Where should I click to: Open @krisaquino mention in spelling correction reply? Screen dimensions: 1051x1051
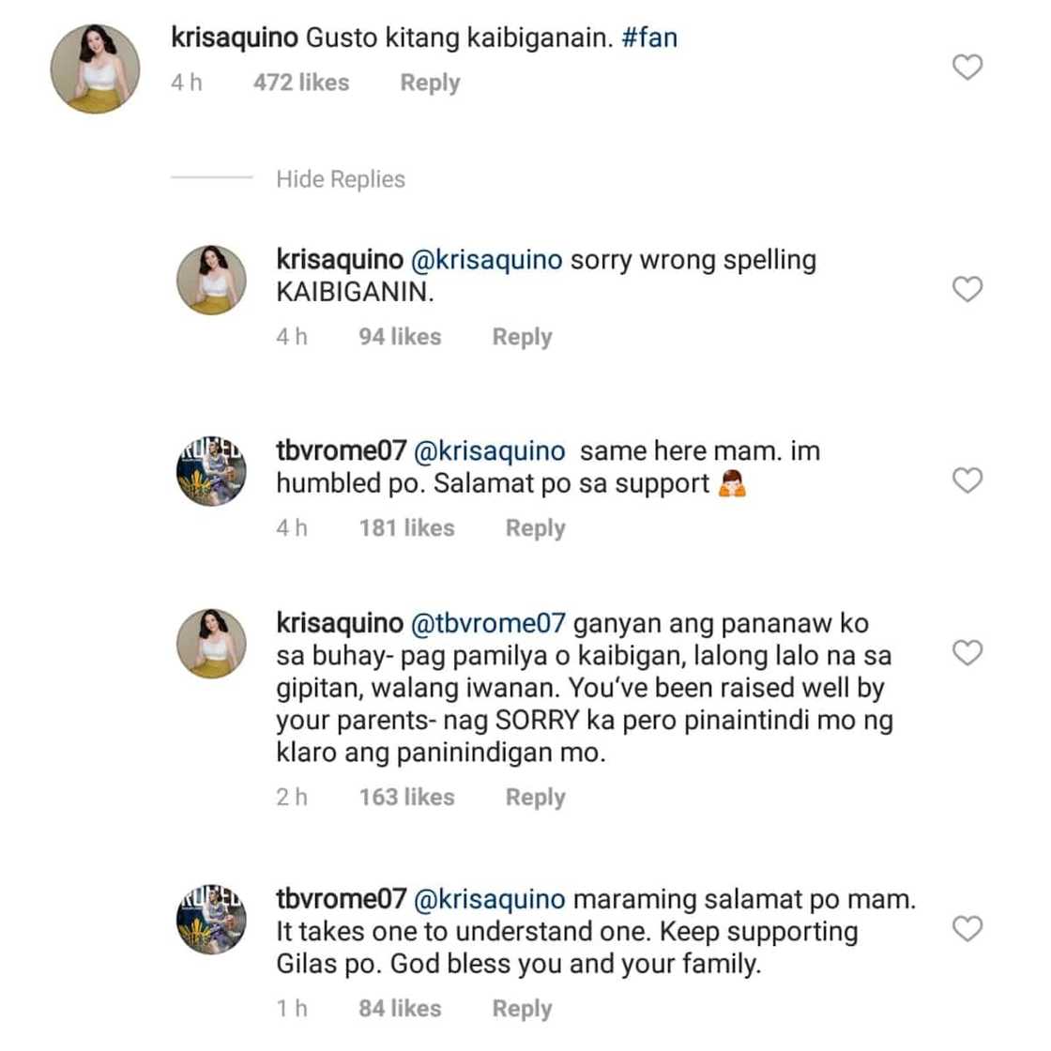pos(487,260)
